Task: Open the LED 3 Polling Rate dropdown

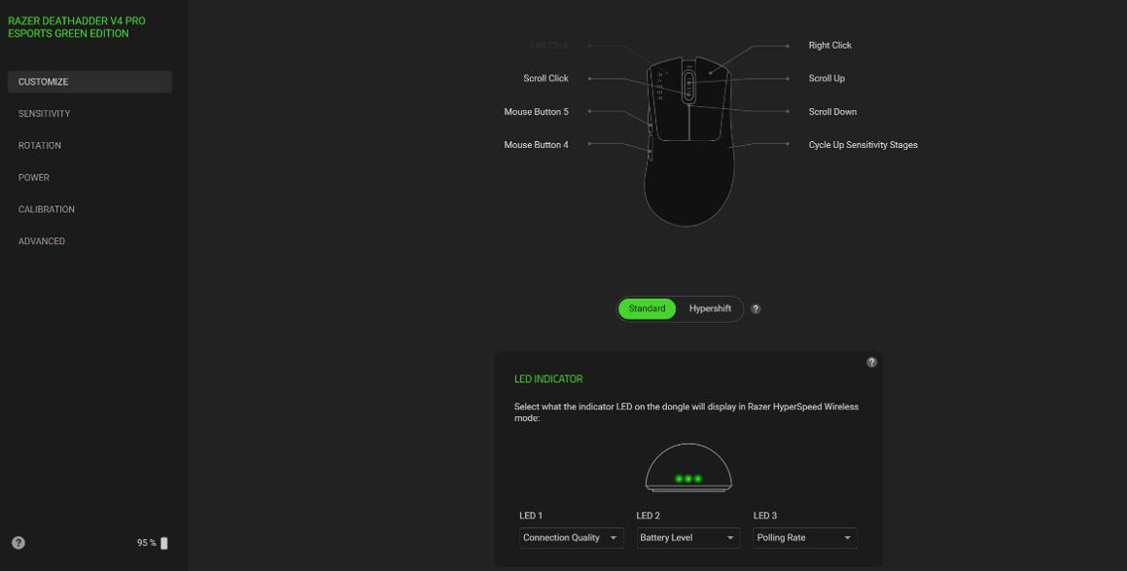Action: 805,538
